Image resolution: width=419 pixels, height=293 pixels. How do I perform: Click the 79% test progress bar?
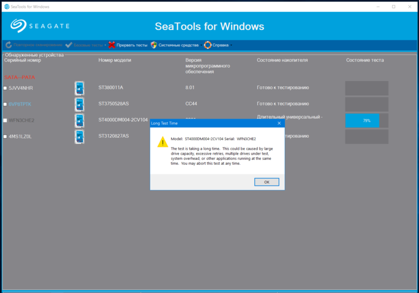[x=366, y=120]
